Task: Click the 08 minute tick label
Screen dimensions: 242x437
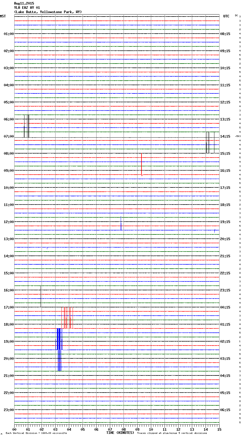Action: (124, 429)
